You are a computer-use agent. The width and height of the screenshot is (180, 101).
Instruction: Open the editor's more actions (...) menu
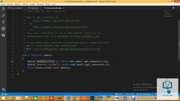coord(177,8)
